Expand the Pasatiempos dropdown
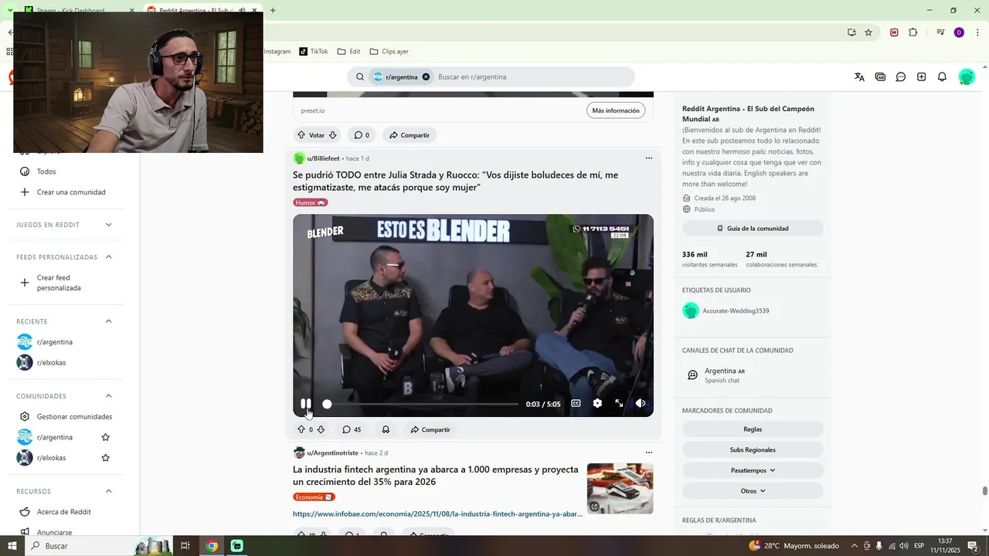Image resolution: width=989 pixels, height=556 pixels. coord(753,470)
